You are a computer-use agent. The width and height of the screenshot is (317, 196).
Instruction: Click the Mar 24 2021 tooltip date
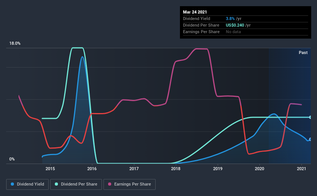(x=195, y=12)
